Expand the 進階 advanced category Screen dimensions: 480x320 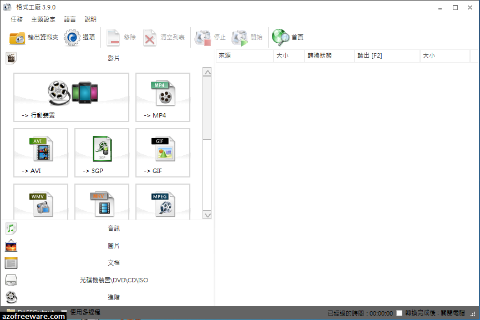click(x=107, y=297)
